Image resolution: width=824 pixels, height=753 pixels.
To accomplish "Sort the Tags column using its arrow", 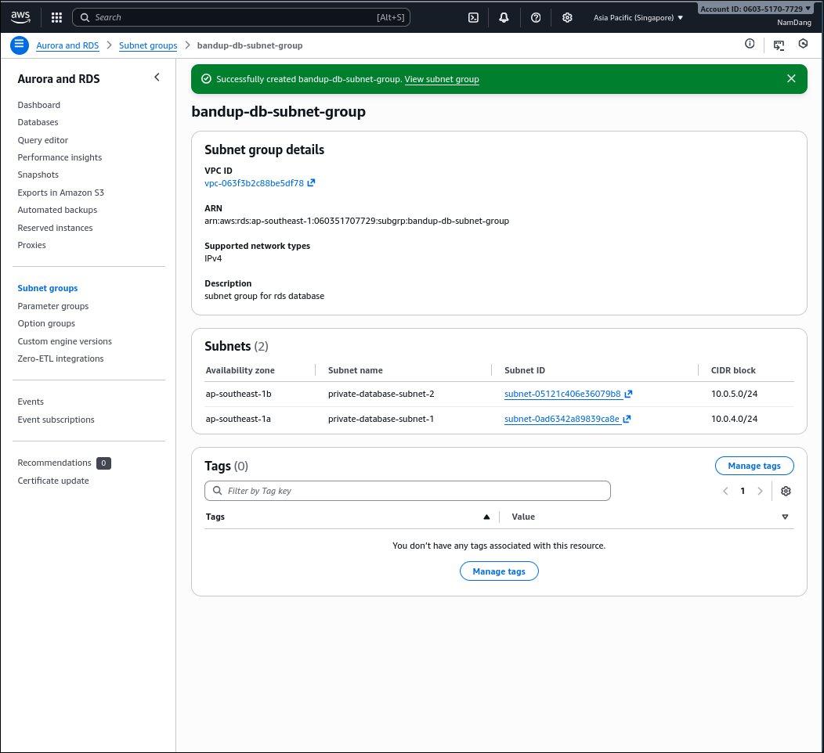I will (486, 517).
